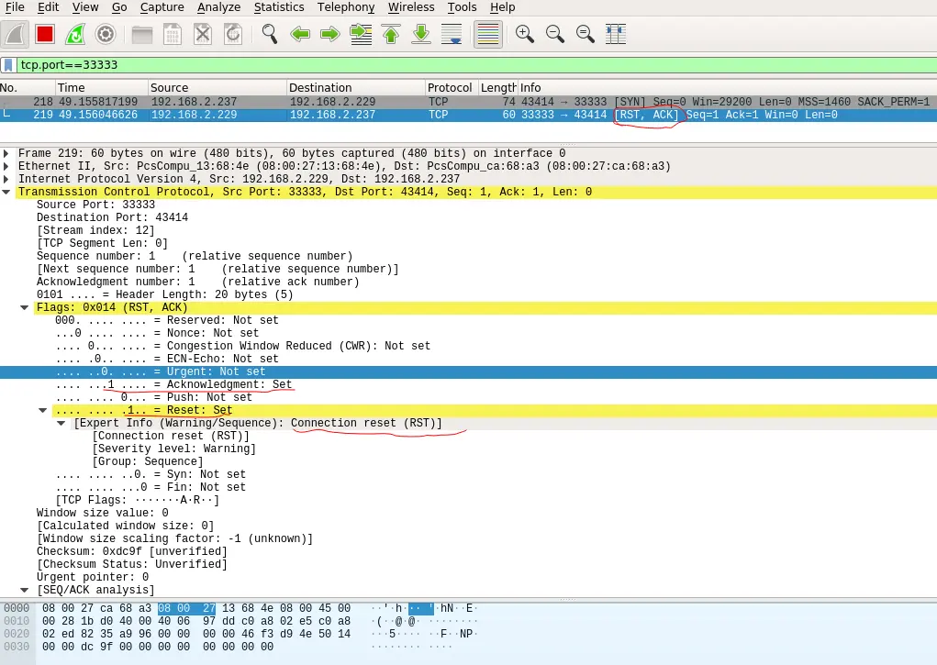Jump to last packet icon
937x665 pixels.
[x=421, y=34]
